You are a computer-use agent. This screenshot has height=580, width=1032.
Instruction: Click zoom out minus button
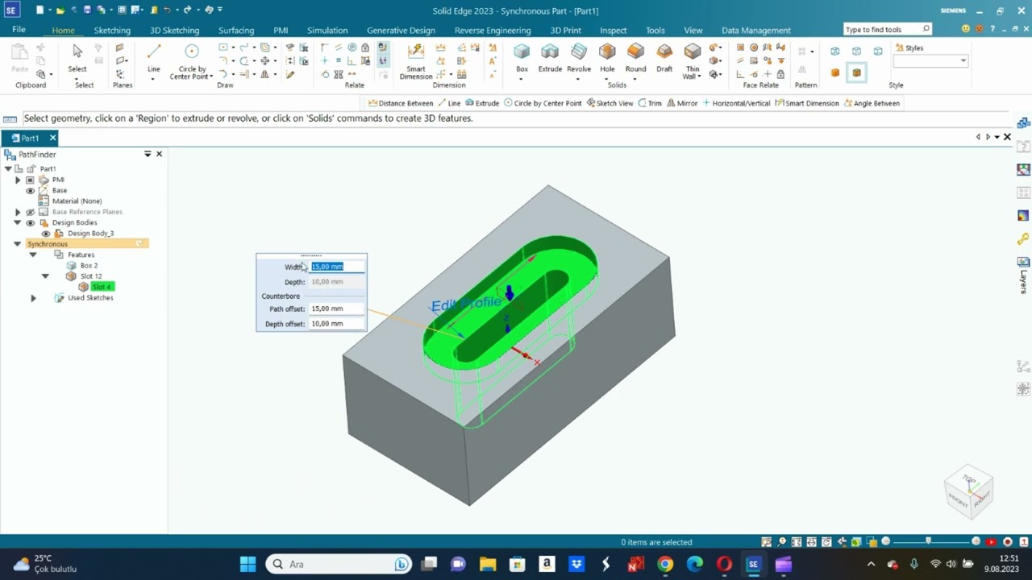[x=885, y=541]
